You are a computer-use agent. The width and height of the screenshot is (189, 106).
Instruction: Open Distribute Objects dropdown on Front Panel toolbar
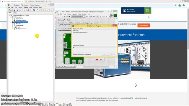[91, 16]
